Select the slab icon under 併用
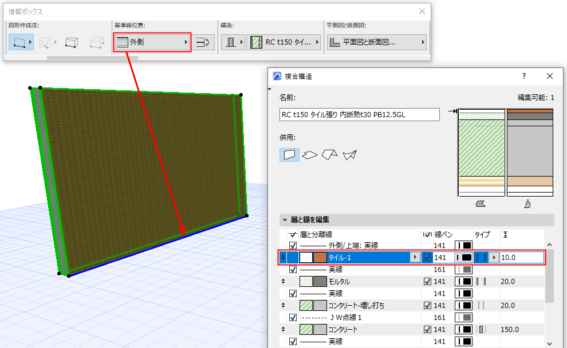 (309, 155)
